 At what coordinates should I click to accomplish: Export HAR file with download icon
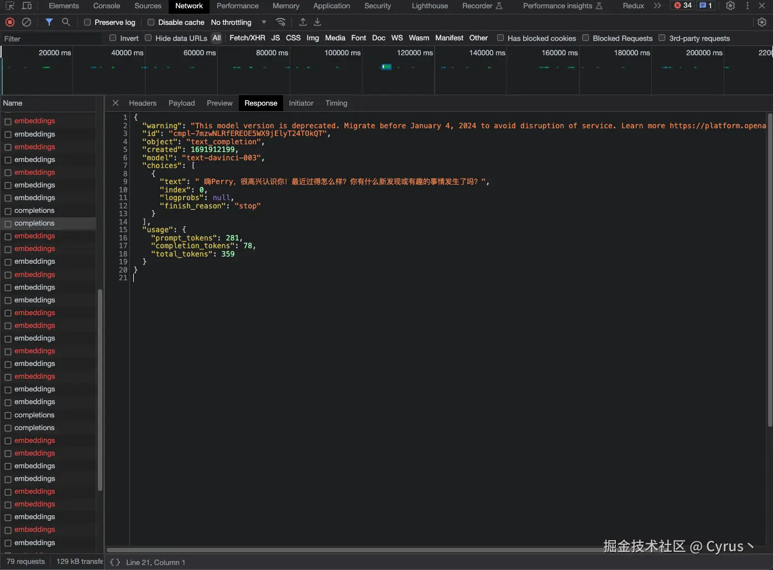(317, 22)
